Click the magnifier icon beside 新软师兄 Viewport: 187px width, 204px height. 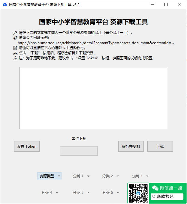tap(154, 197)
